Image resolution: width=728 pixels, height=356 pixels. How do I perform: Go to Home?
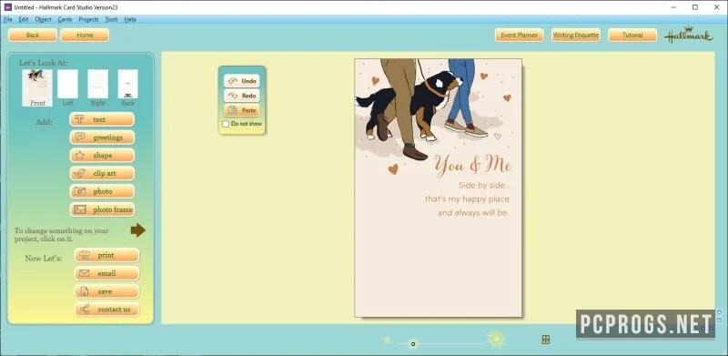coord(85,35)
